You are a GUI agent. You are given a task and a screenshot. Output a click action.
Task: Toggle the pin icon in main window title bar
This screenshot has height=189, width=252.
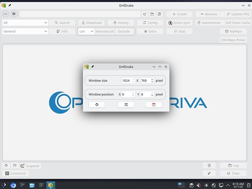[x=9, y=5]
